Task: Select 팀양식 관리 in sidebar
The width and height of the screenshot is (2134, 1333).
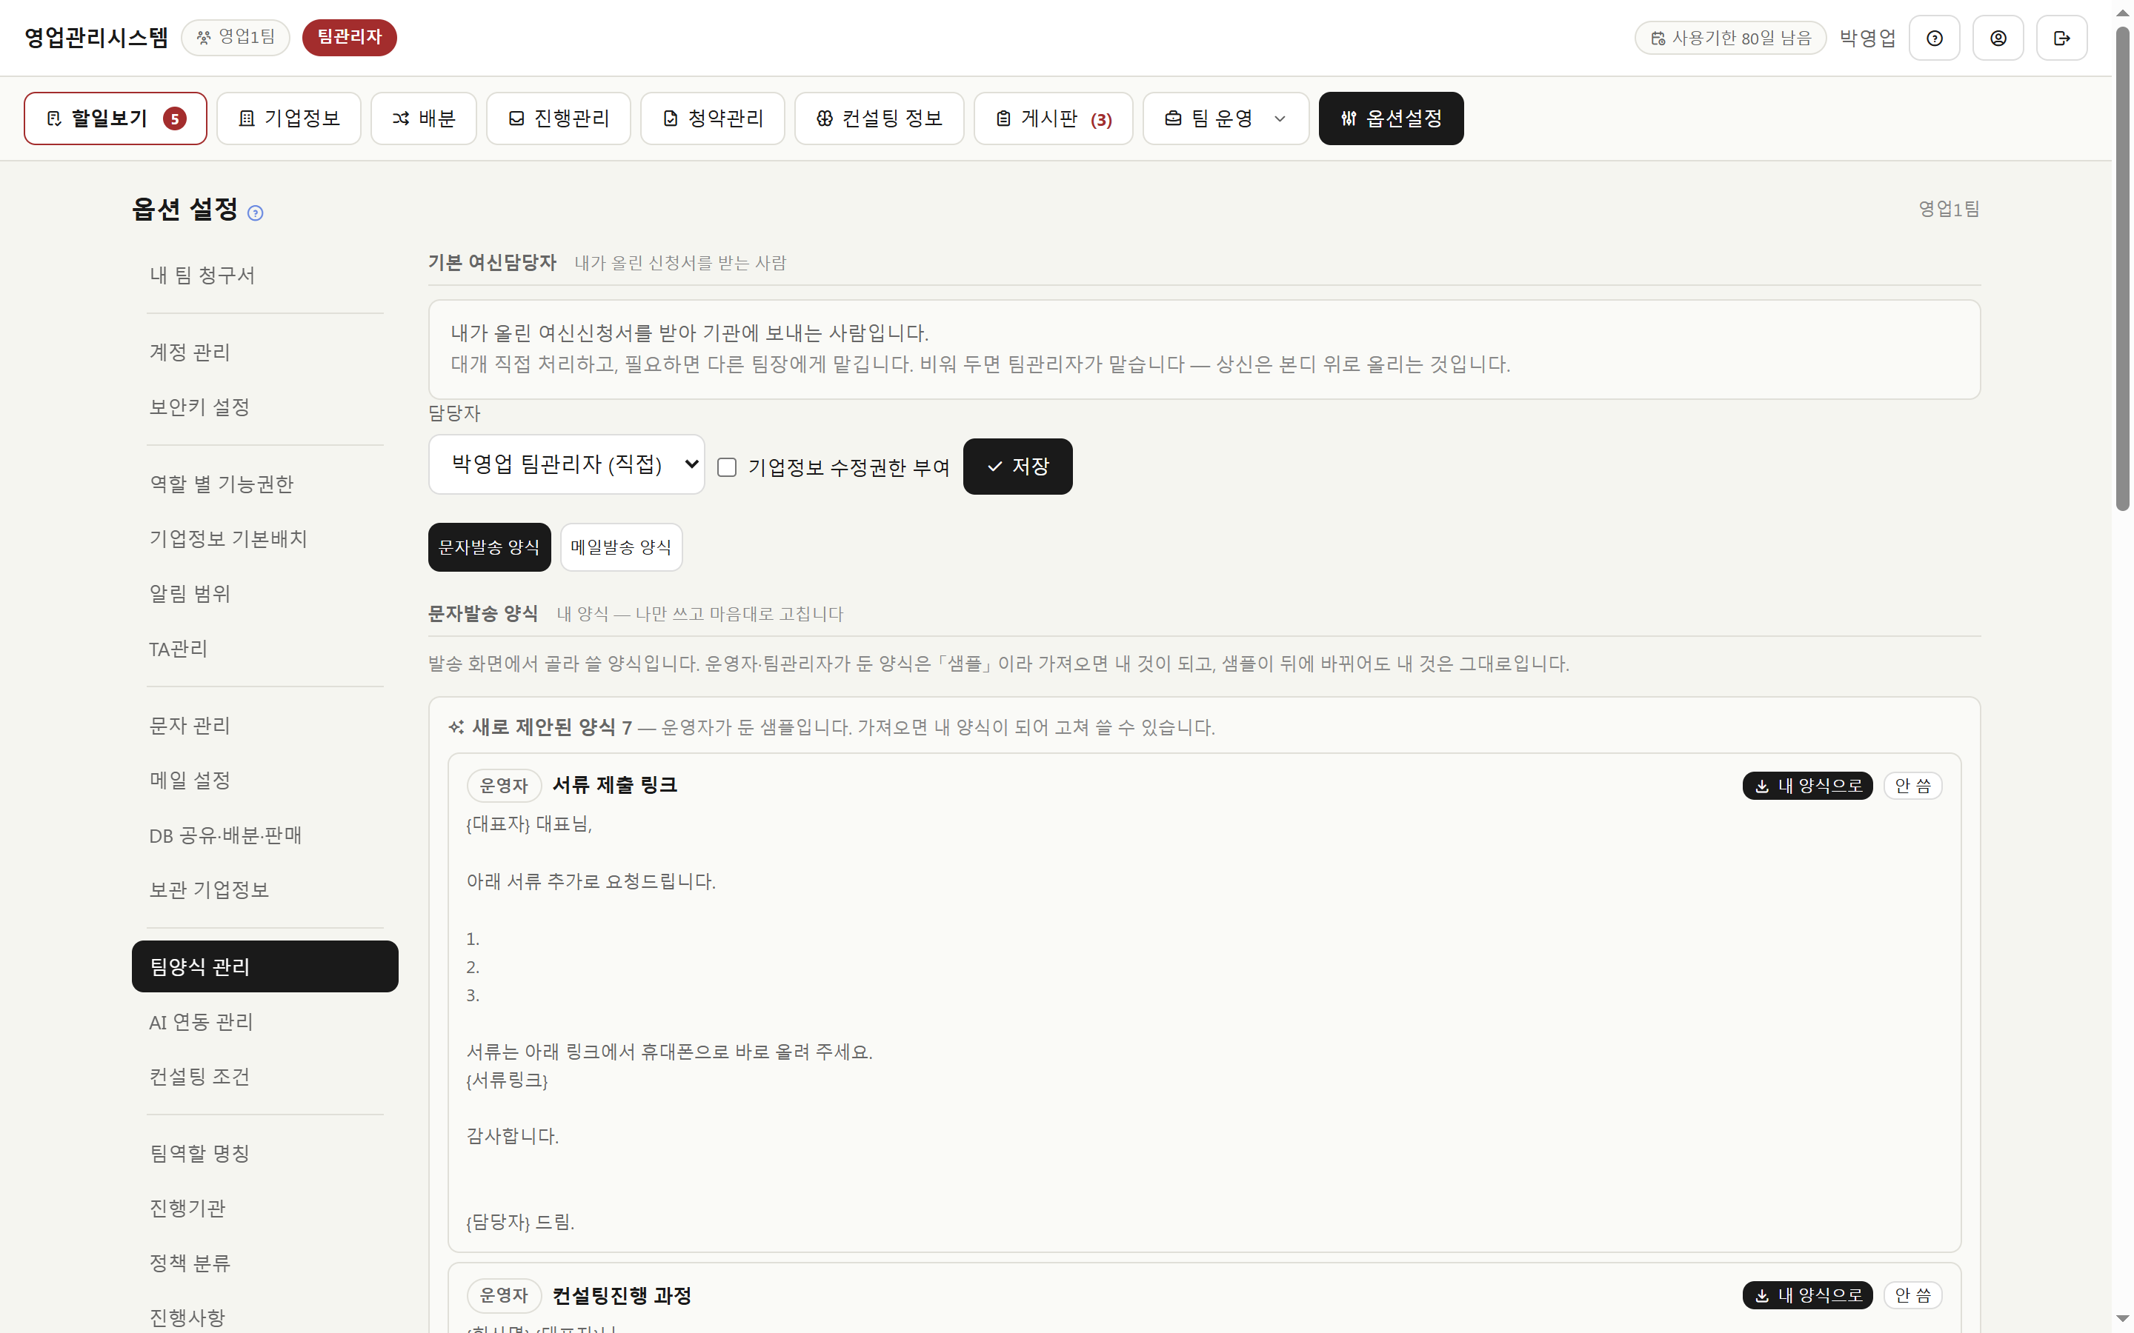Action: coord(265,966)
